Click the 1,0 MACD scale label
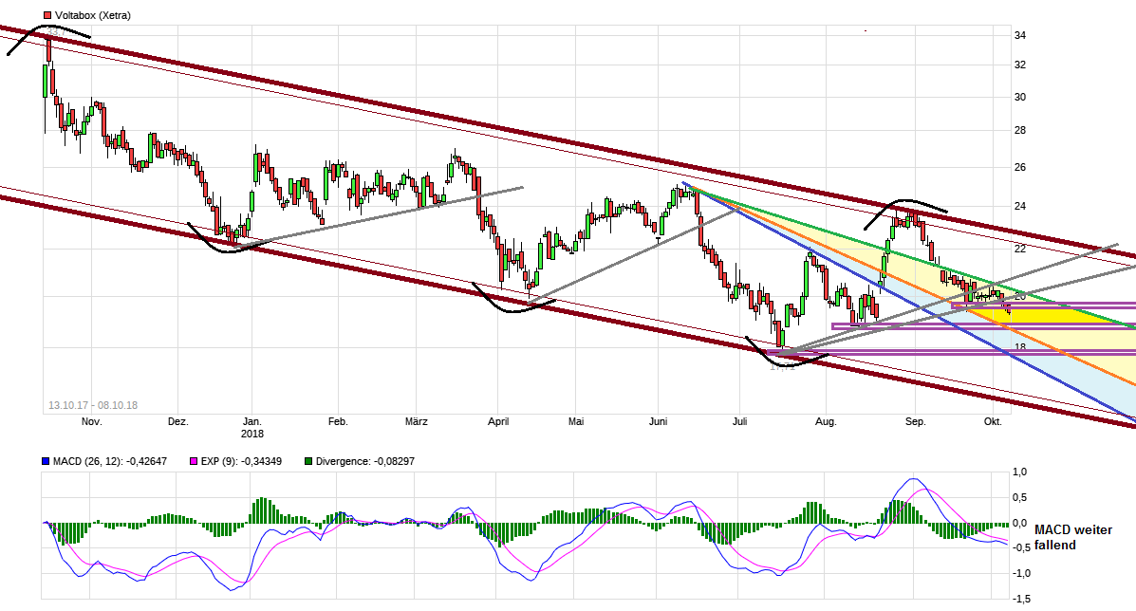This screenshot has height=611, width=1136. click(1020, 472)
